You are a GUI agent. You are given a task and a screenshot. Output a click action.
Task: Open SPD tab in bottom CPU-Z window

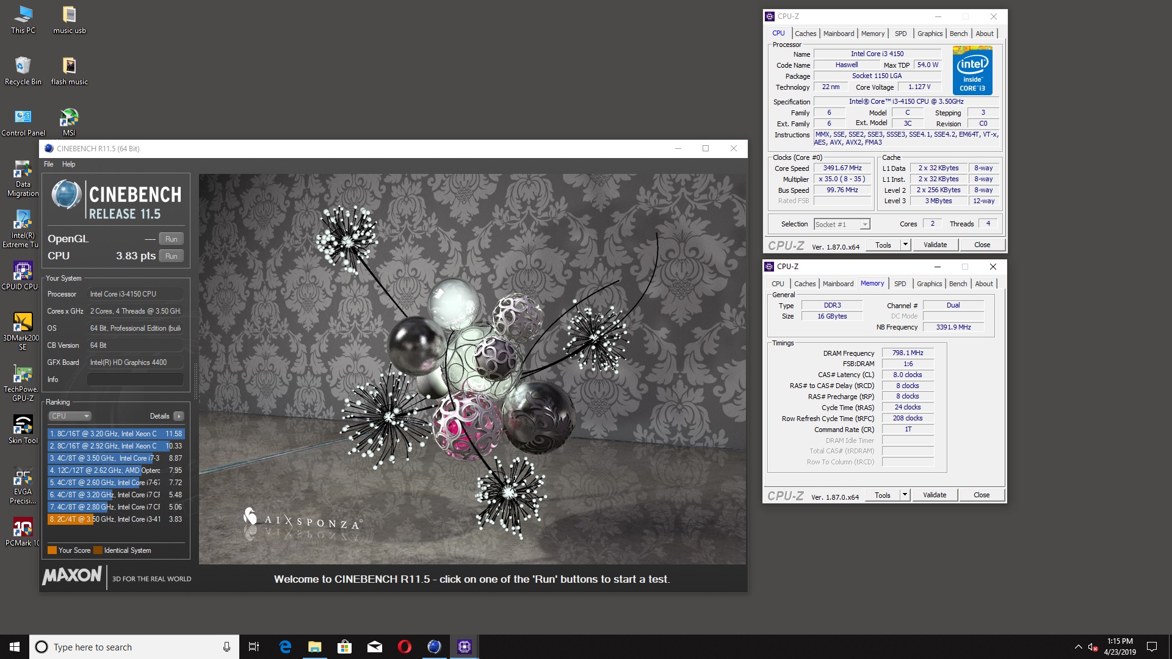click(x=900, y=284)
